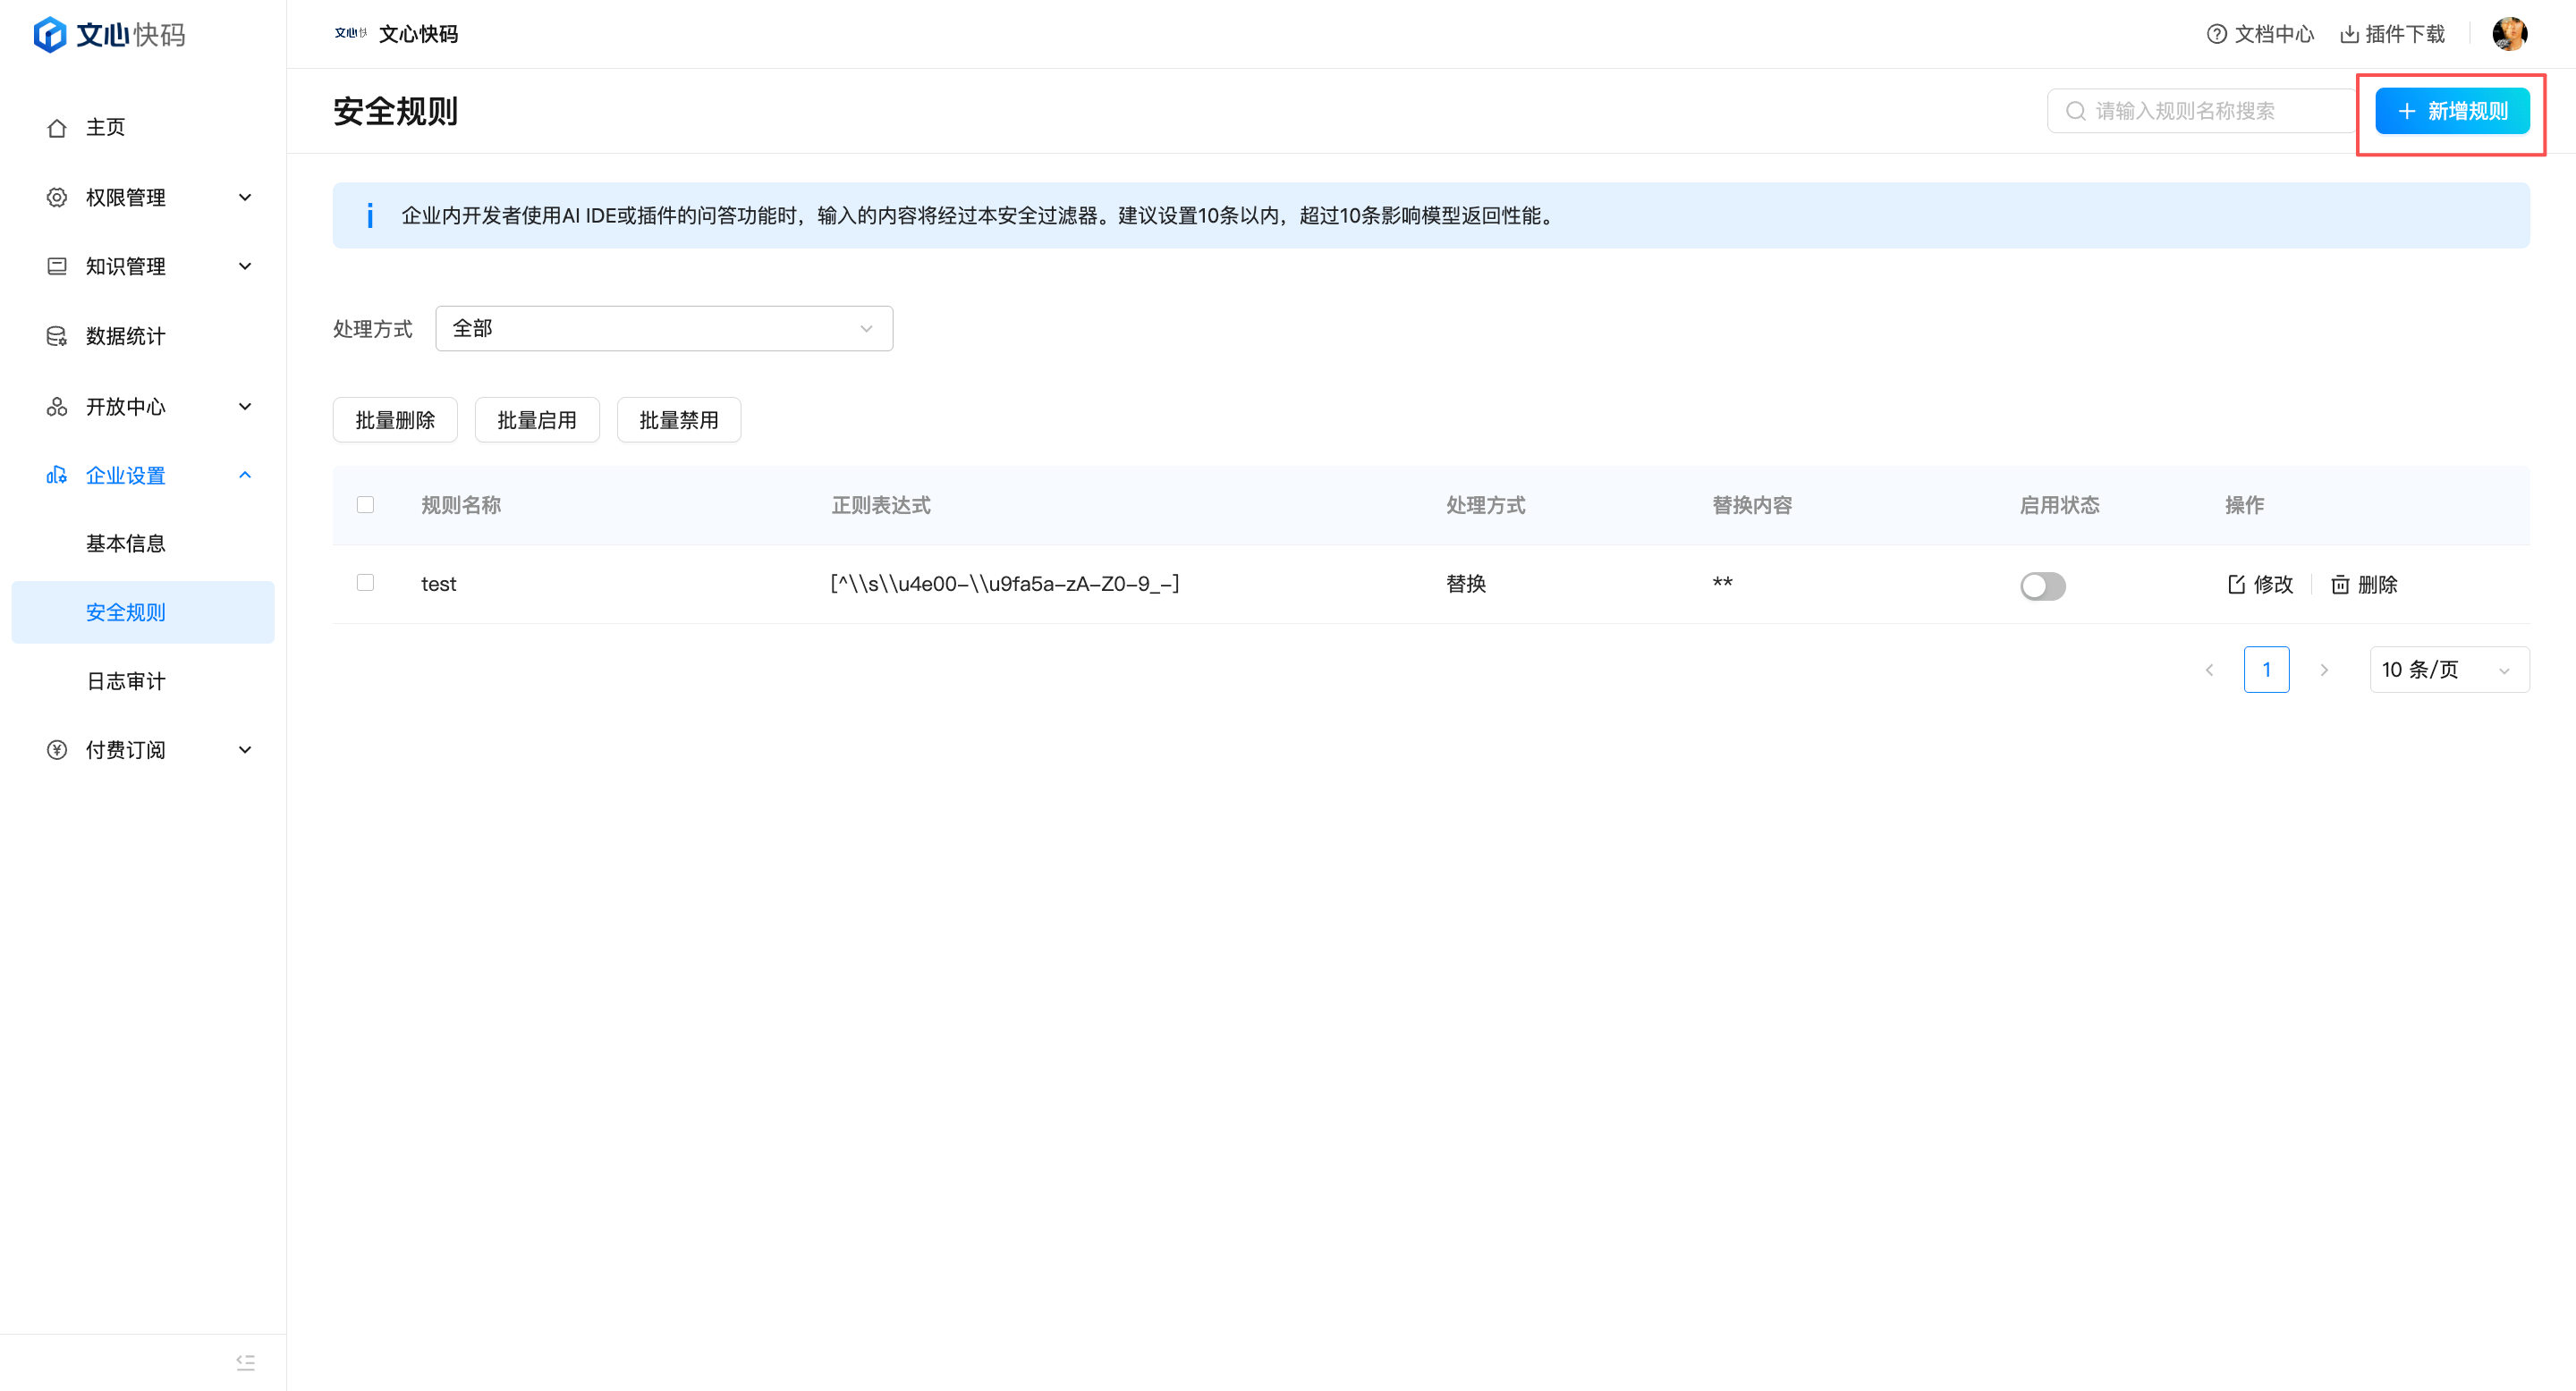Click the user avatar picture
The image size is (2576, 1391).
pyautogui.click(x=2509, y=34)
